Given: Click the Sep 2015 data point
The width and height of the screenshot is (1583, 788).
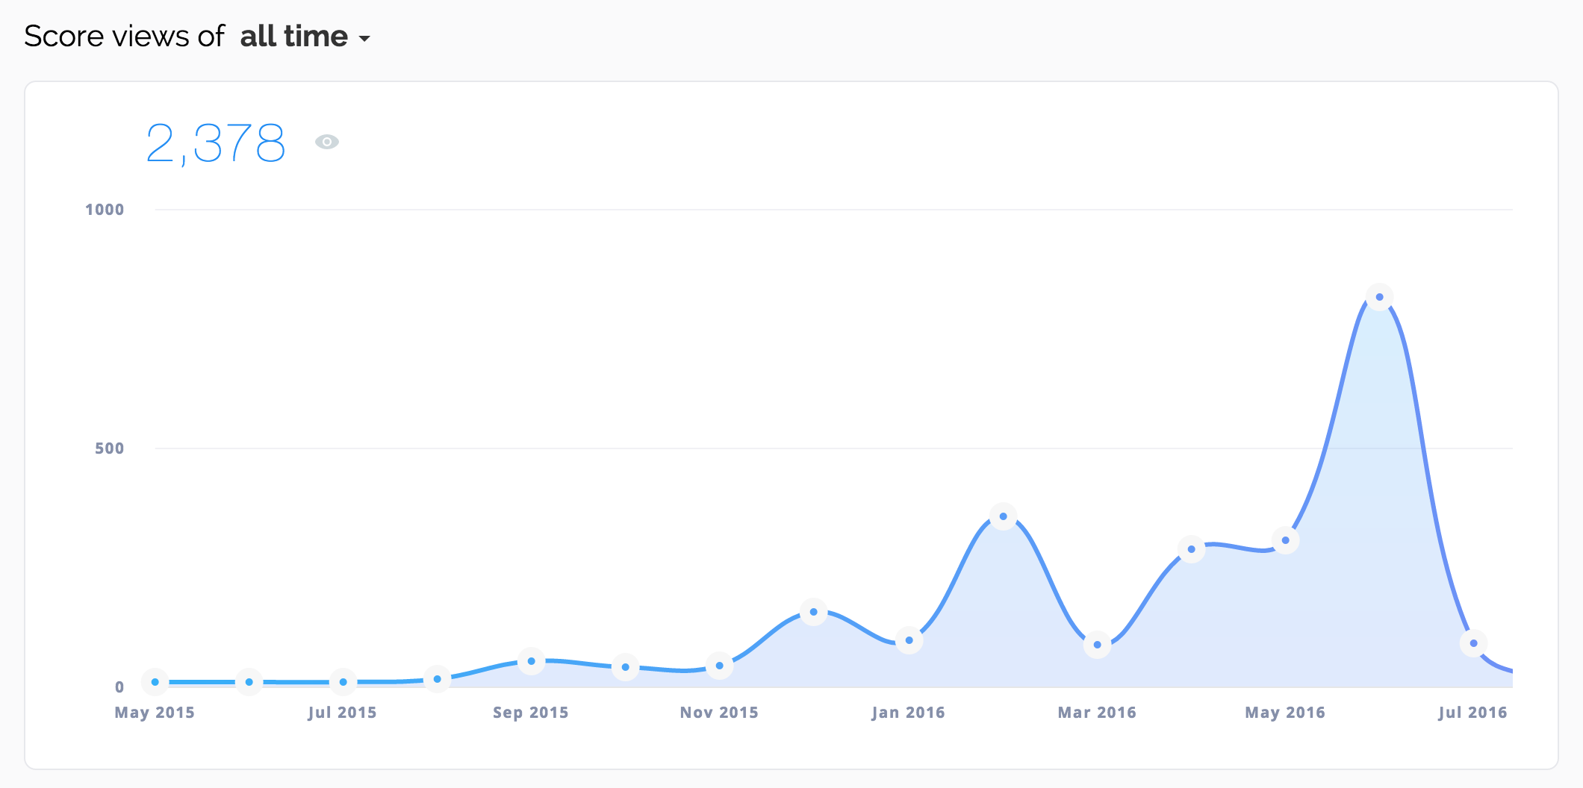Looking at the screenshot, I should (x=532, y=661).
